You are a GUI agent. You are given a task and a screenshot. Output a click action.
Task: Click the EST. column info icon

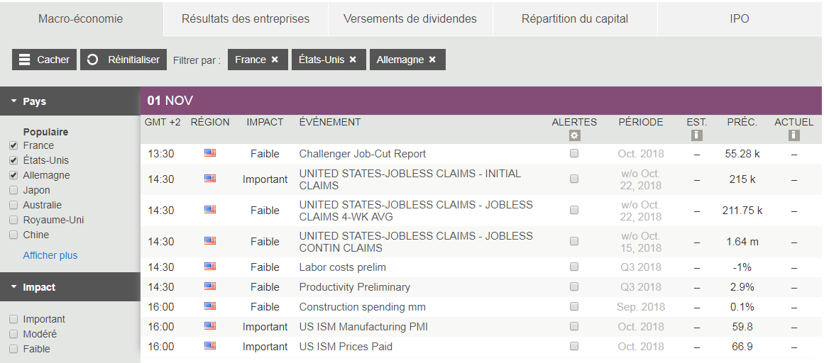[x=696, y=135]
